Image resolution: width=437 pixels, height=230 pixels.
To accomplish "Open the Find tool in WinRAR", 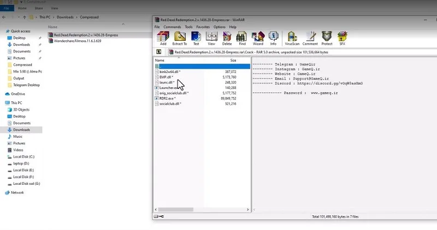I will (242, 38).
